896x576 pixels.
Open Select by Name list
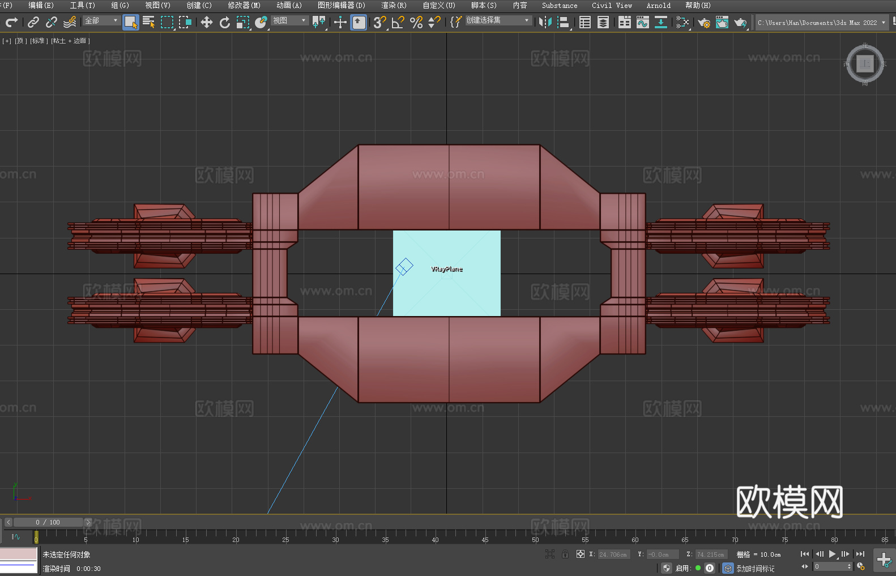point(148,22)
